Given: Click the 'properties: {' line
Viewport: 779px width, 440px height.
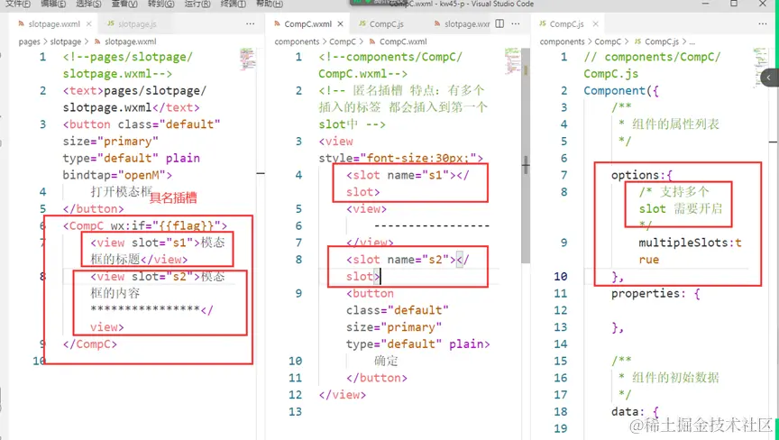Looking at the screenshot, I should coord(655,294).
